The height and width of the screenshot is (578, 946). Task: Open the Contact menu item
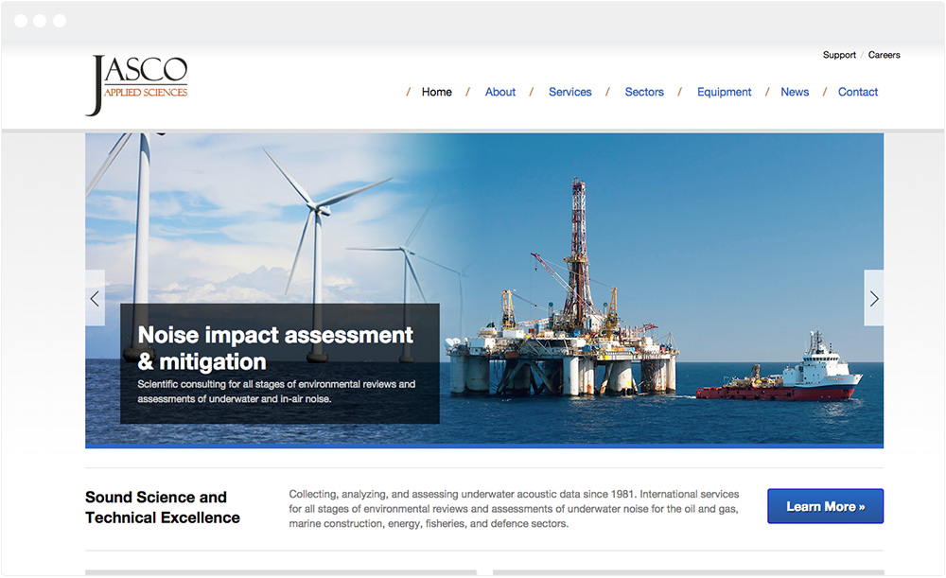pyautogui.click(x=857, y=92)
